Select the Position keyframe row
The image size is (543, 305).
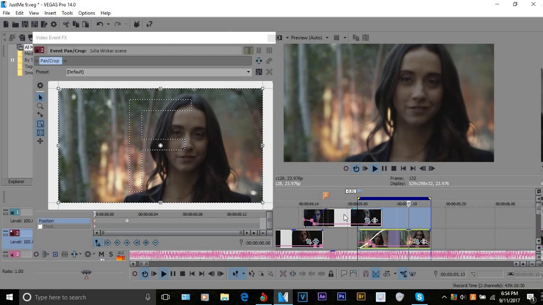coord(64,221)
